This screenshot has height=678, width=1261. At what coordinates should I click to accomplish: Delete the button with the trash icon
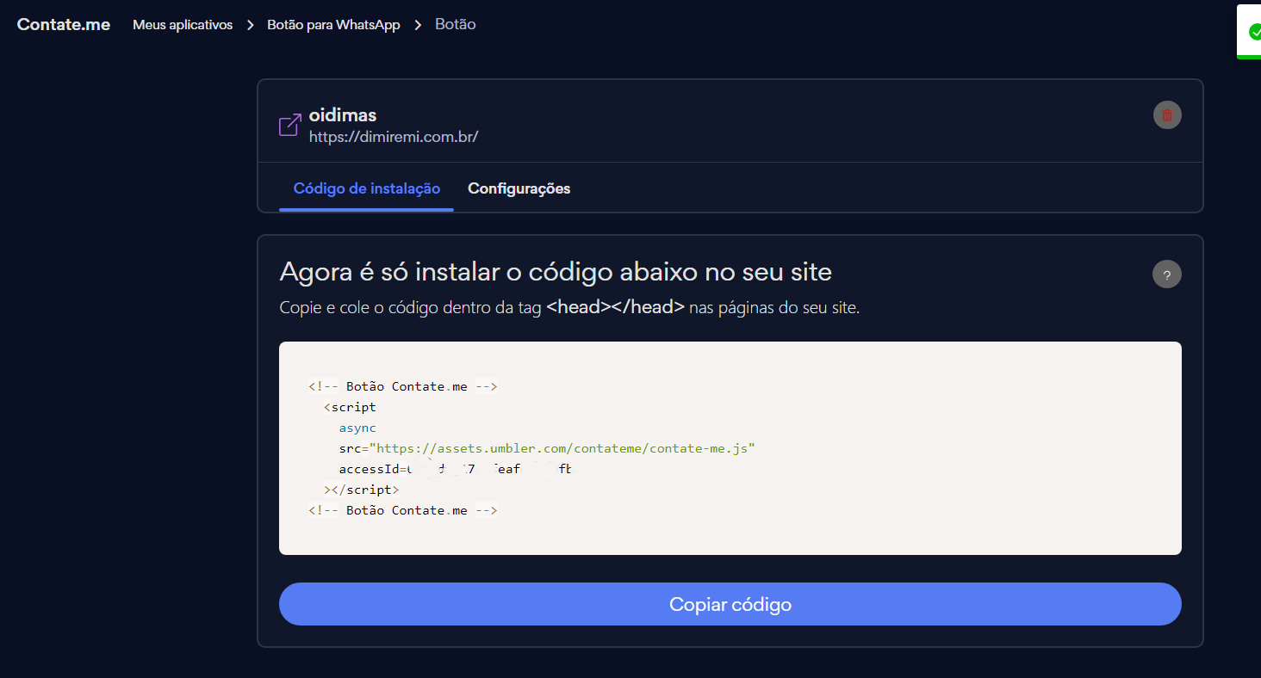click(x=1167, y=115)
